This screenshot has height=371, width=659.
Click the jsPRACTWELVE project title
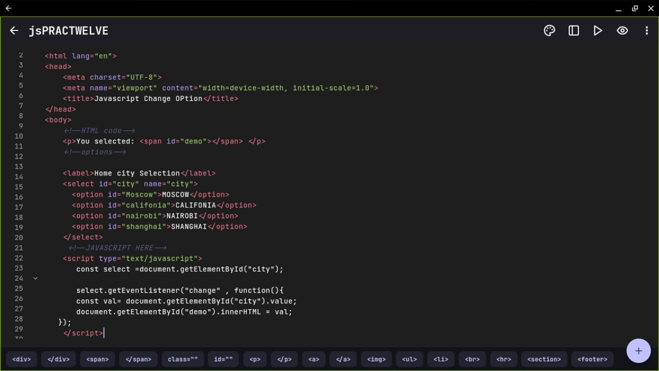coord(68,31)
